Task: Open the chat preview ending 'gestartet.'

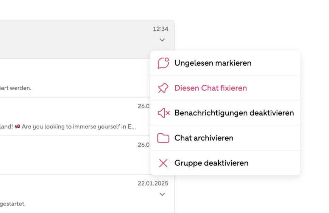Action: pos(87,194)
